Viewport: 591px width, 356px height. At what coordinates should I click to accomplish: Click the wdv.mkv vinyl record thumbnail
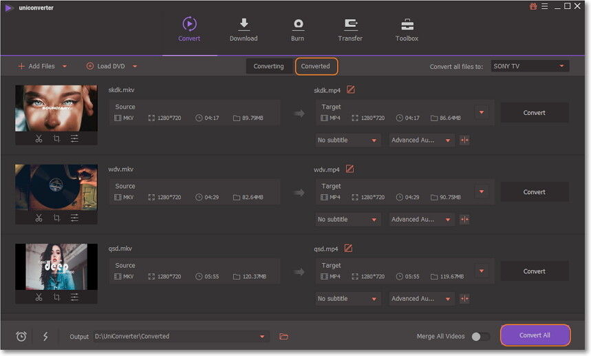point(56,187)
